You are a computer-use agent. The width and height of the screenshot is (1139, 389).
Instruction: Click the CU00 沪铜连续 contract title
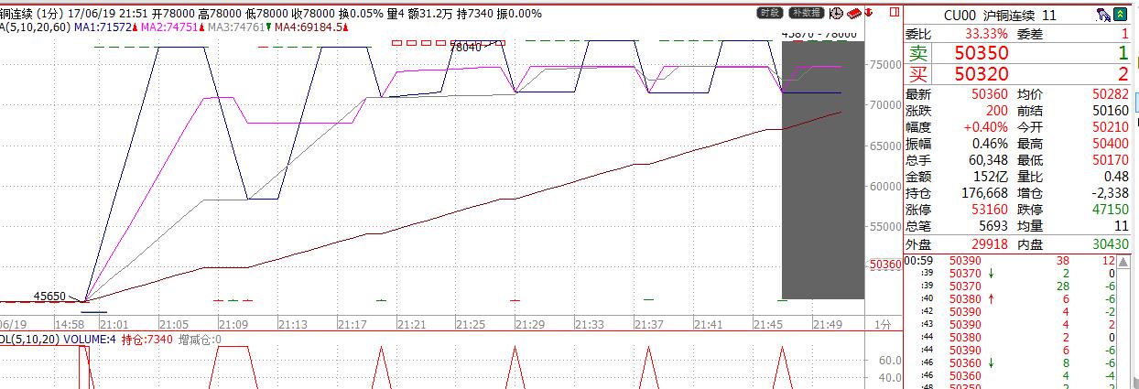(999, 16)
